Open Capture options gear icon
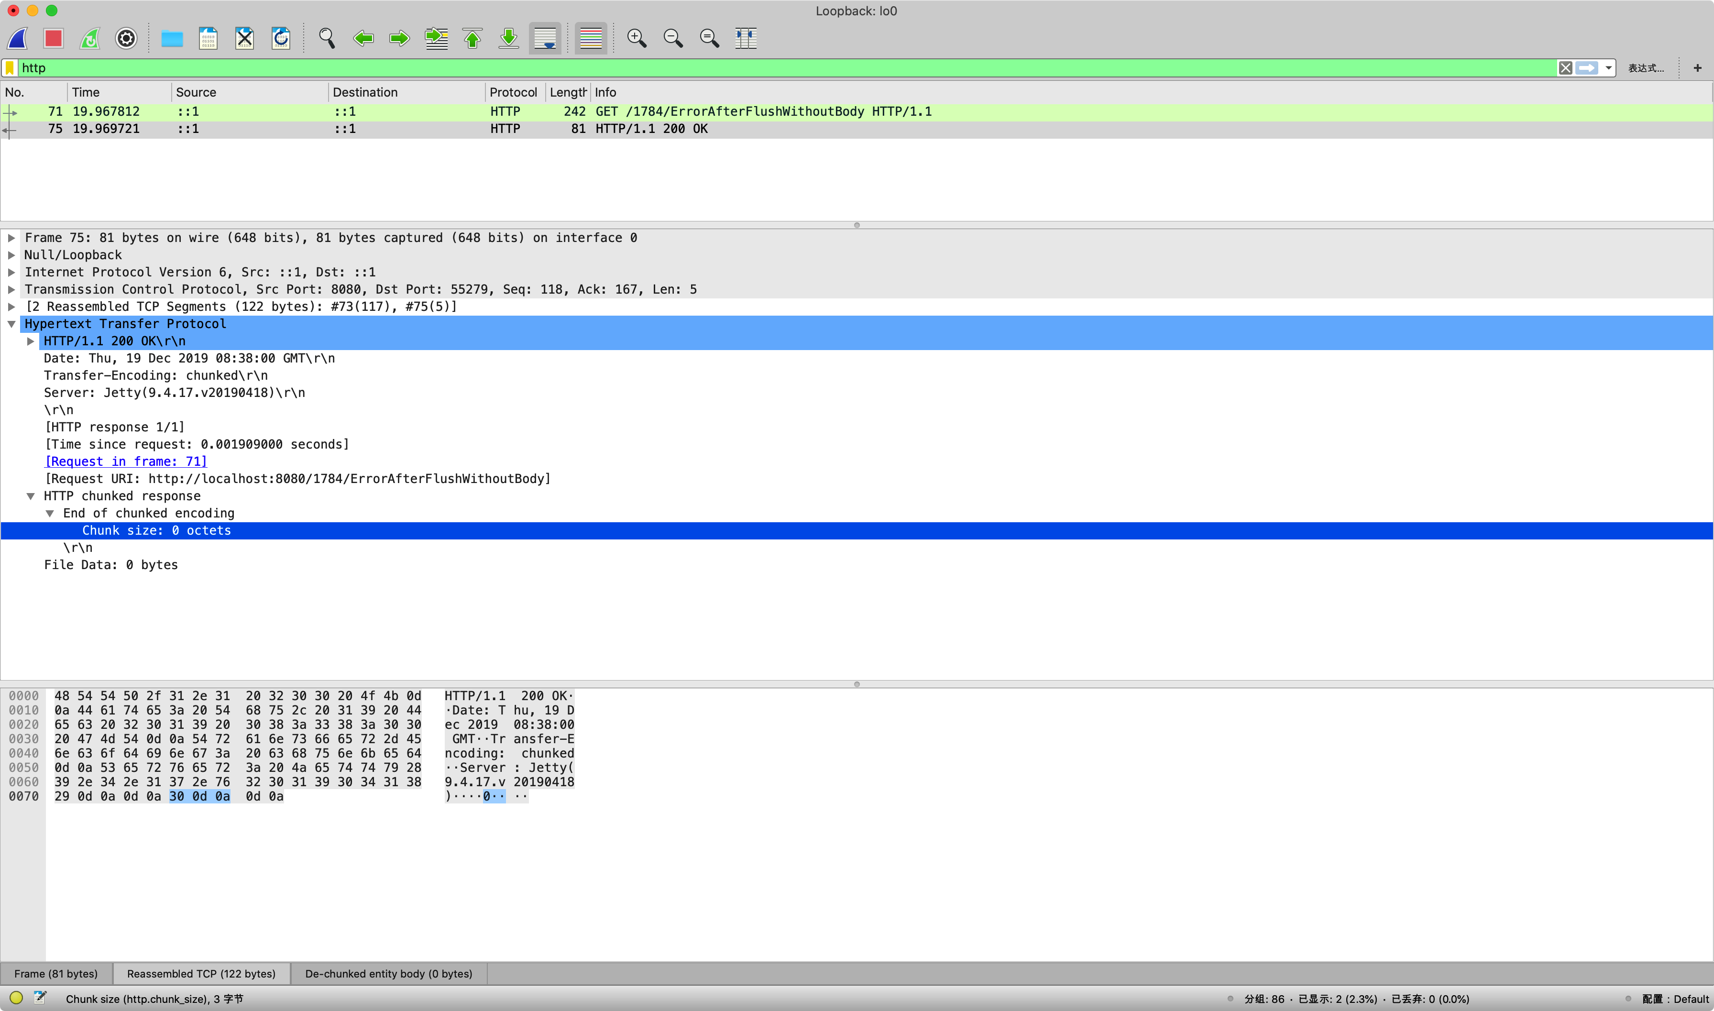1714x1011 pixels. tap(126, 38)
